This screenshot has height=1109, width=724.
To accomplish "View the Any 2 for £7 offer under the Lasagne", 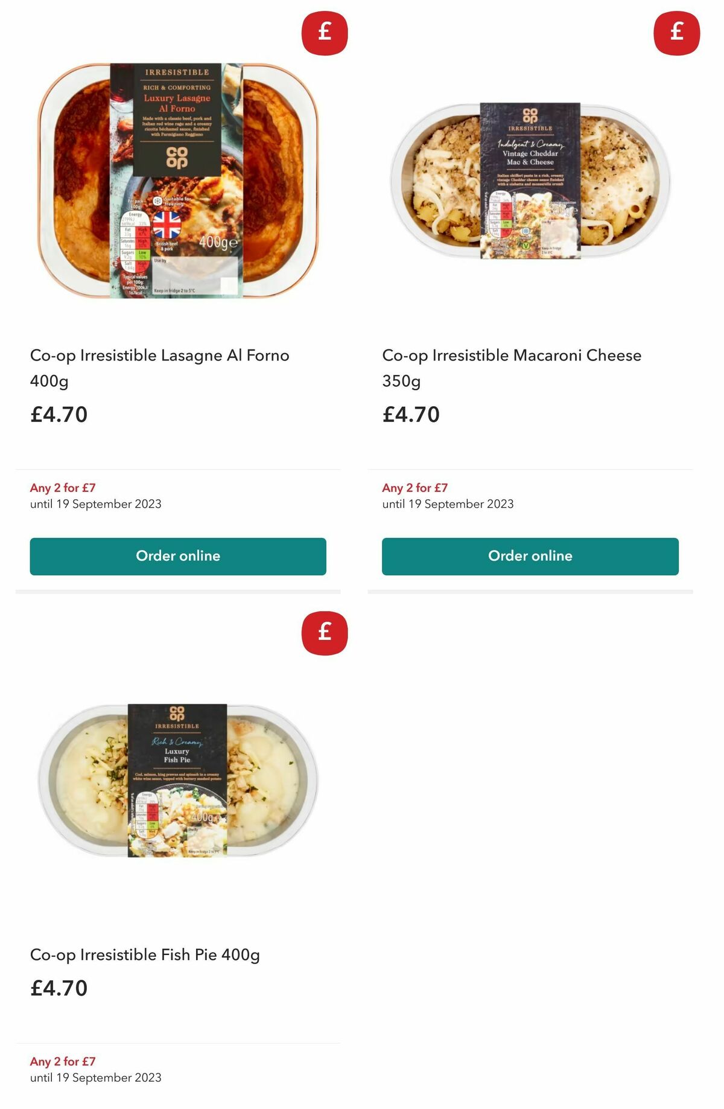I will point(63,488).
